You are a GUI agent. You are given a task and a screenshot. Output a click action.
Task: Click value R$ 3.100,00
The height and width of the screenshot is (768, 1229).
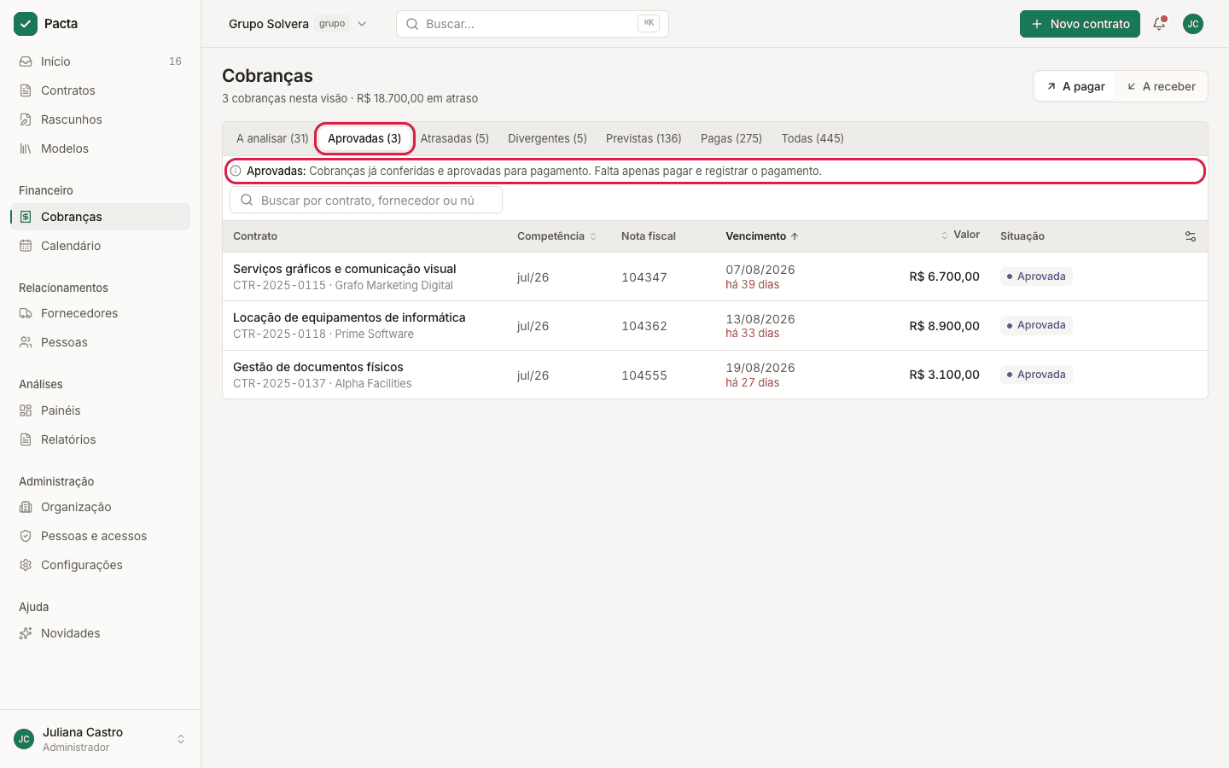[x=944, y=375]
